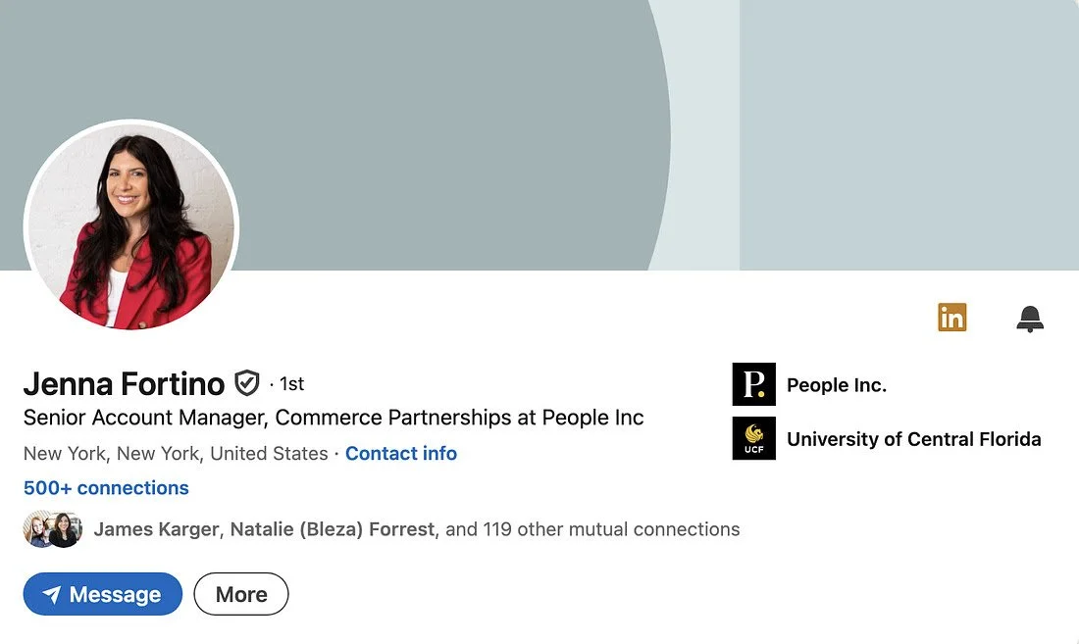Open University of Central Florida school link

coord(914,439)
